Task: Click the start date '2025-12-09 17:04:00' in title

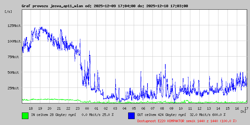Action: [115, 6]
